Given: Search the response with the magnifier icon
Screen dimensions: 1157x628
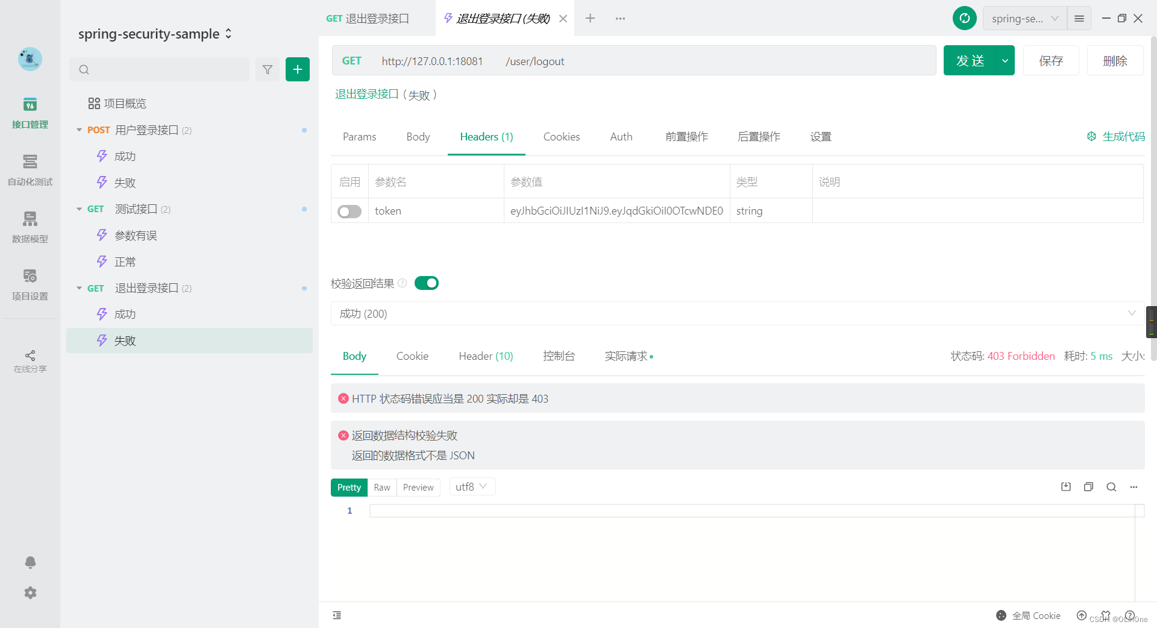Looking at the screenshot, I should (x=1111, y=486).
